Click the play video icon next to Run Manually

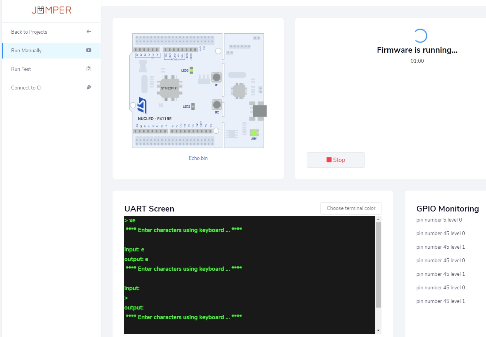(x=89, y=50)
